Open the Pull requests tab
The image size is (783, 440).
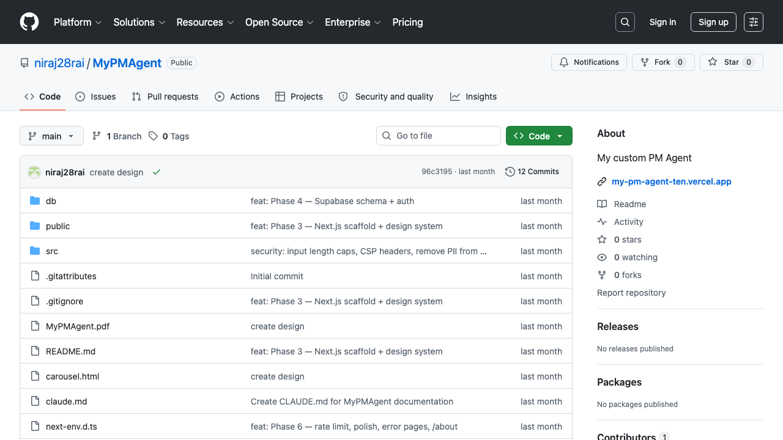165,97
